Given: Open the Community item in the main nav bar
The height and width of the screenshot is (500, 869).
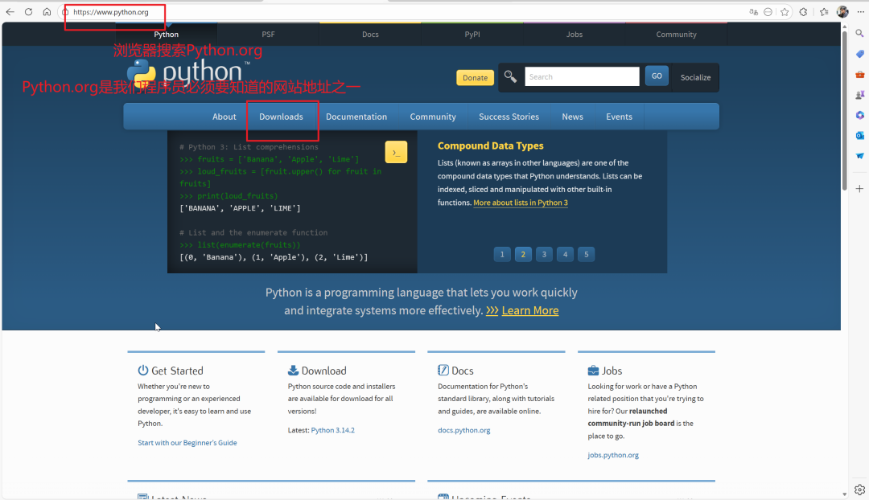Looking at the screenshot, I should (x=433, y=117).
